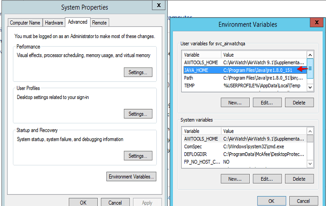
Task: Open Performance Settings button
Action: tap(138, 72)
